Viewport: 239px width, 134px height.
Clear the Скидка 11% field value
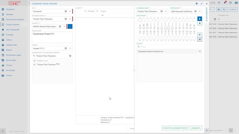coord(66,48)
